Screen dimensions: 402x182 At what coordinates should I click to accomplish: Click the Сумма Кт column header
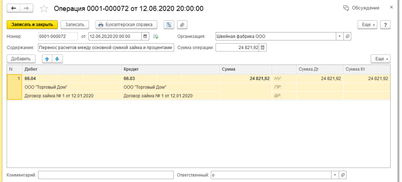pyautogui.click(x=367, y=69)
